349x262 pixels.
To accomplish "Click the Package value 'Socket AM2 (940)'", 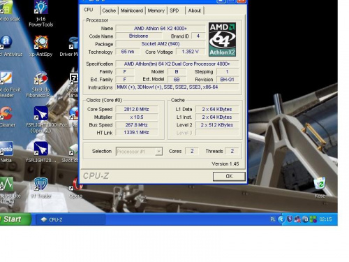I will click(x=161, y=44).
